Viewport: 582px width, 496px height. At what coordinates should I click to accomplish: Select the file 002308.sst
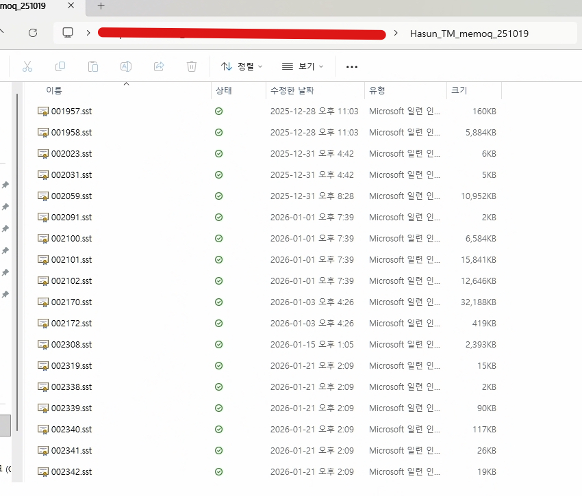(71, 345)
